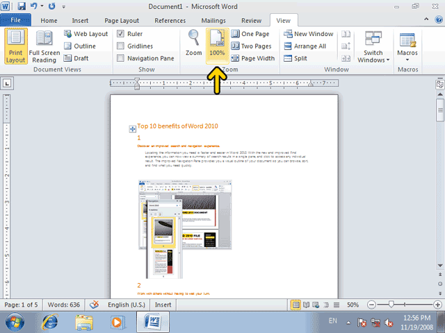Open Switch Windows dropdown

[x=373, y=46]
